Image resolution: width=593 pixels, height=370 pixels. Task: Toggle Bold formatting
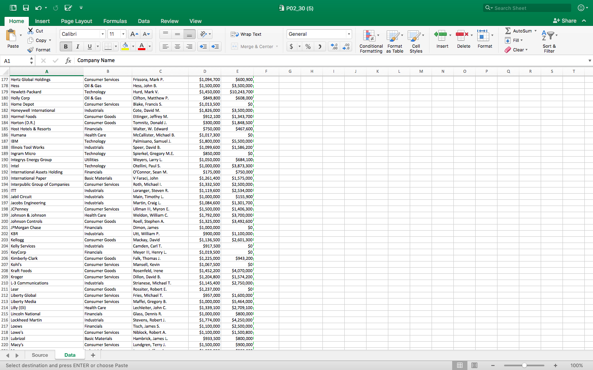tap(65, 46)
